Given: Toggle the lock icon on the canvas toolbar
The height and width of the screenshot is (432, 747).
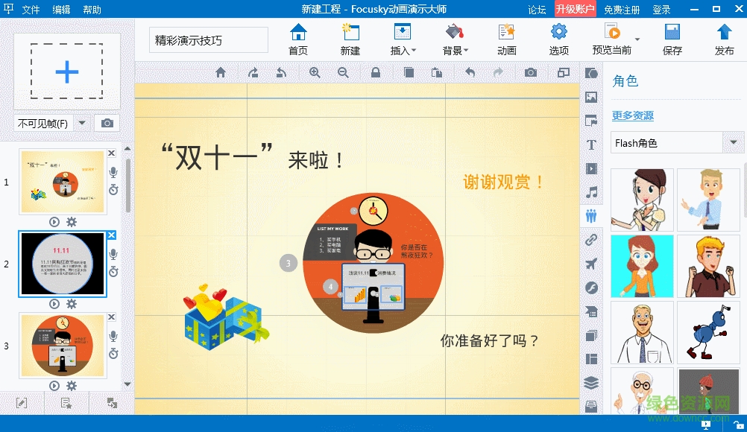Looking at the screenshot, I should 376,72.
